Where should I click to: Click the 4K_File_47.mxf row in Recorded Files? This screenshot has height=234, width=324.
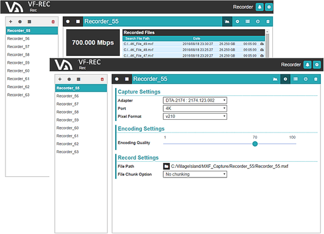coord(194,55)
